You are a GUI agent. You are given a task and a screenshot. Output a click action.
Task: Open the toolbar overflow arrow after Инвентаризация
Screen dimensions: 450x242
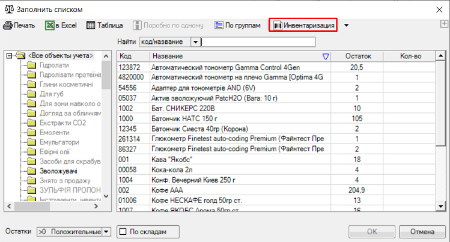[x=346, y=26]
